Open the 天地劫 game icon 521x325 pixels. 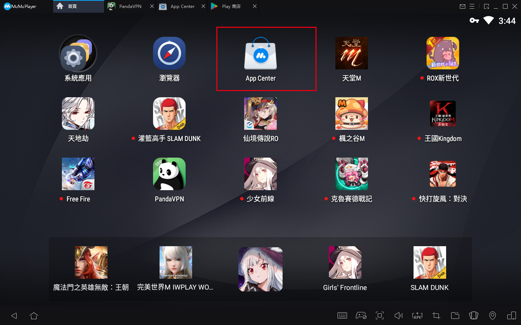78,114
